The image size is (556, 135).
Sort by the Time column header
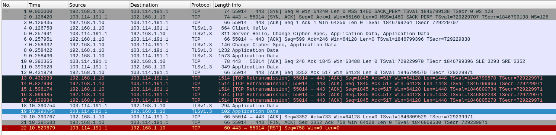(48, 5)
